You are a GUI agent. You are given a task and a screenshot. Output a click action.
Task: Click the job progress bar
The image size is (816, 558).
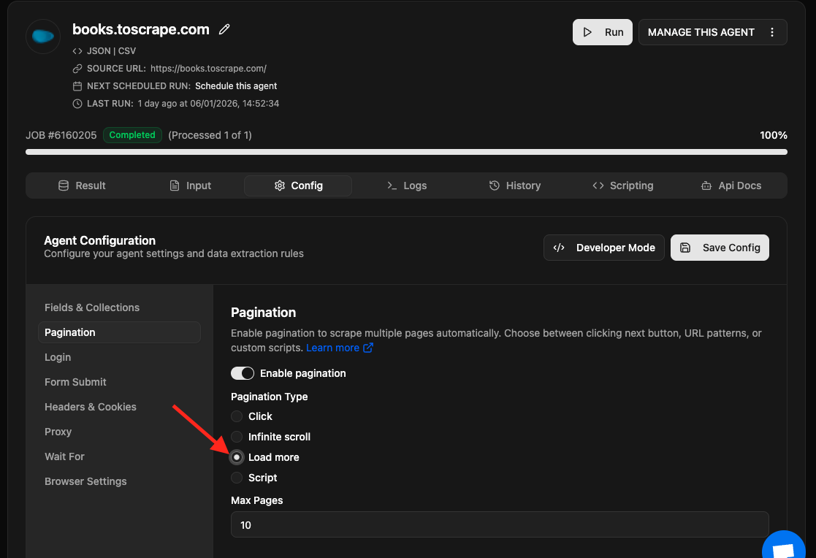406,152
